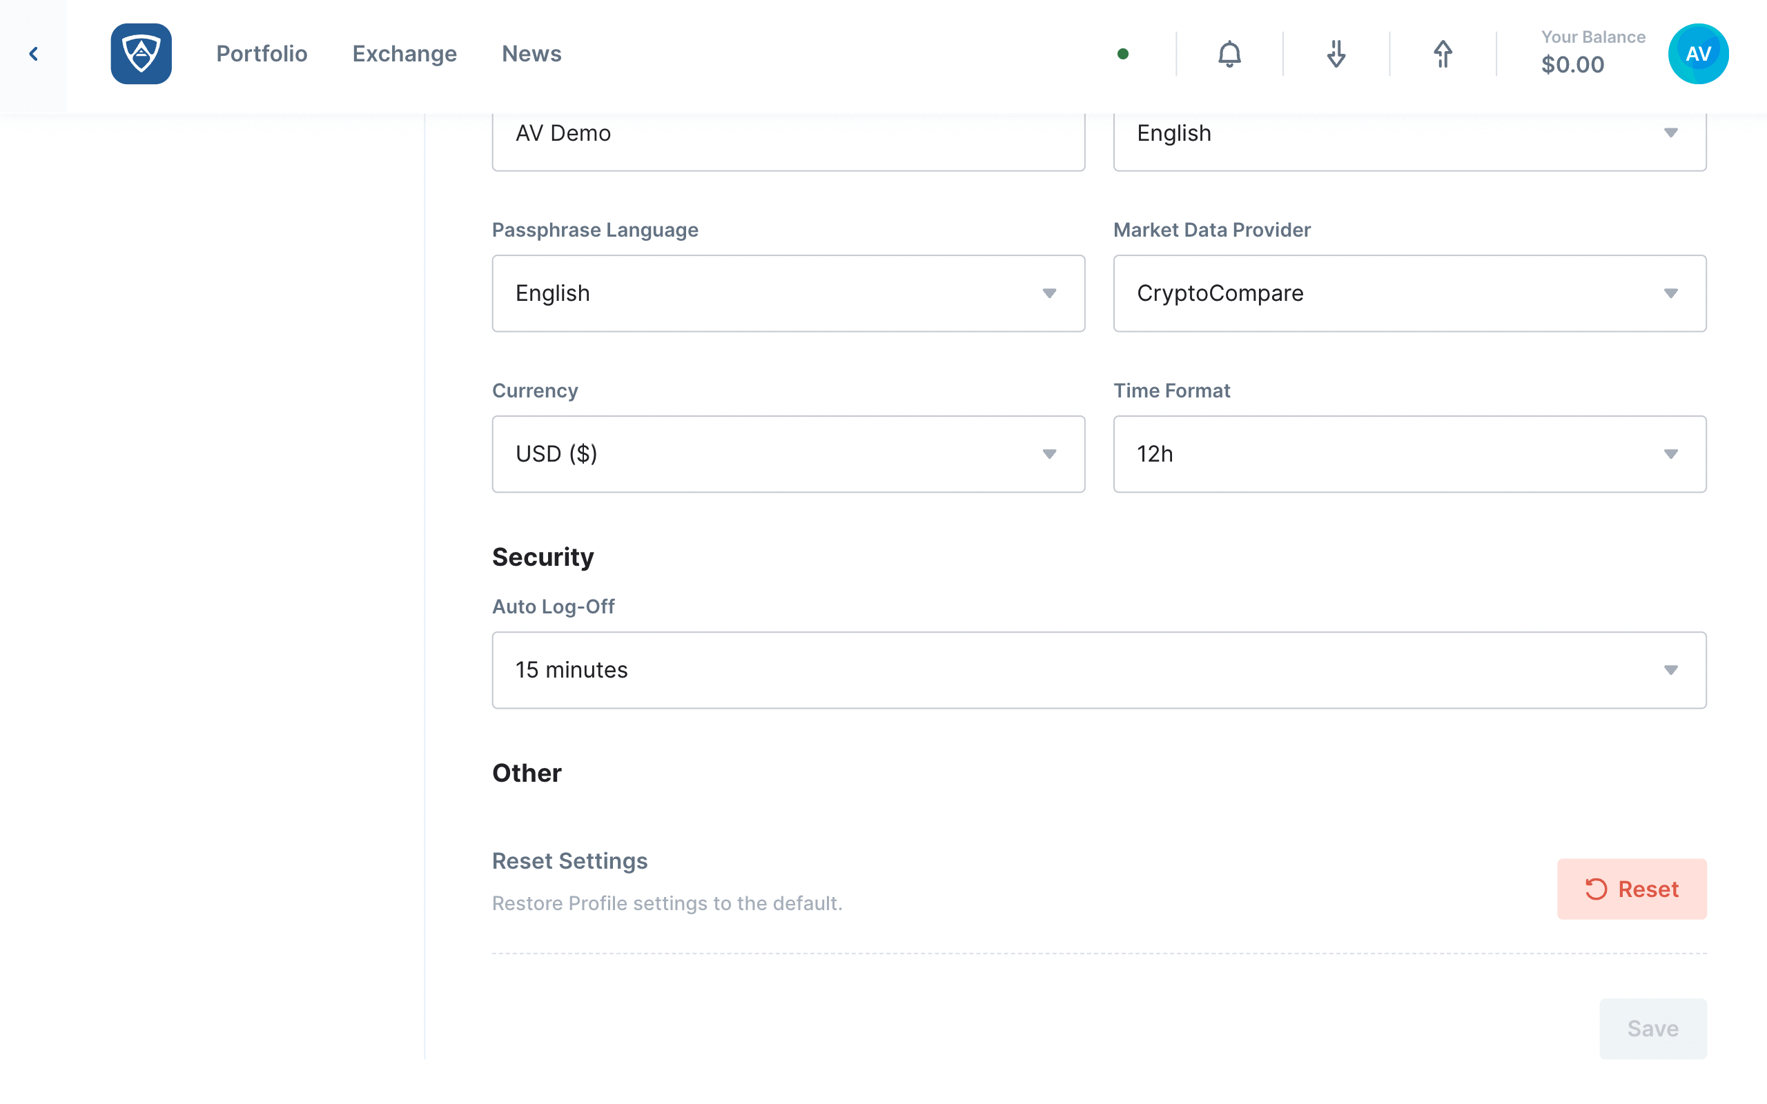Image resolution: width=1767 pixels, height=1104 pixels.
Task: Click the CryptoCompare dropdown caret
Action: click(x=1670, y=293)
